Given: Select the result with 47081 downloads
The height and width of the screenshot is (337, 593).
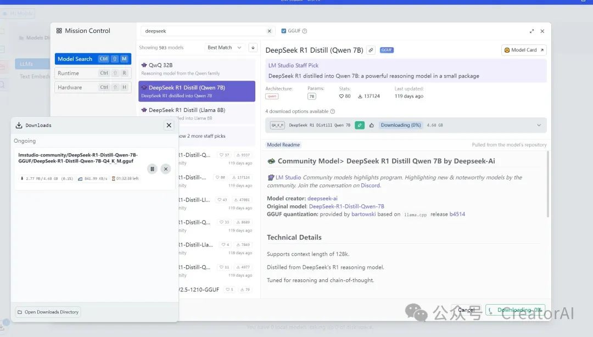Looking at the screenshot, I should click(216, 204).
